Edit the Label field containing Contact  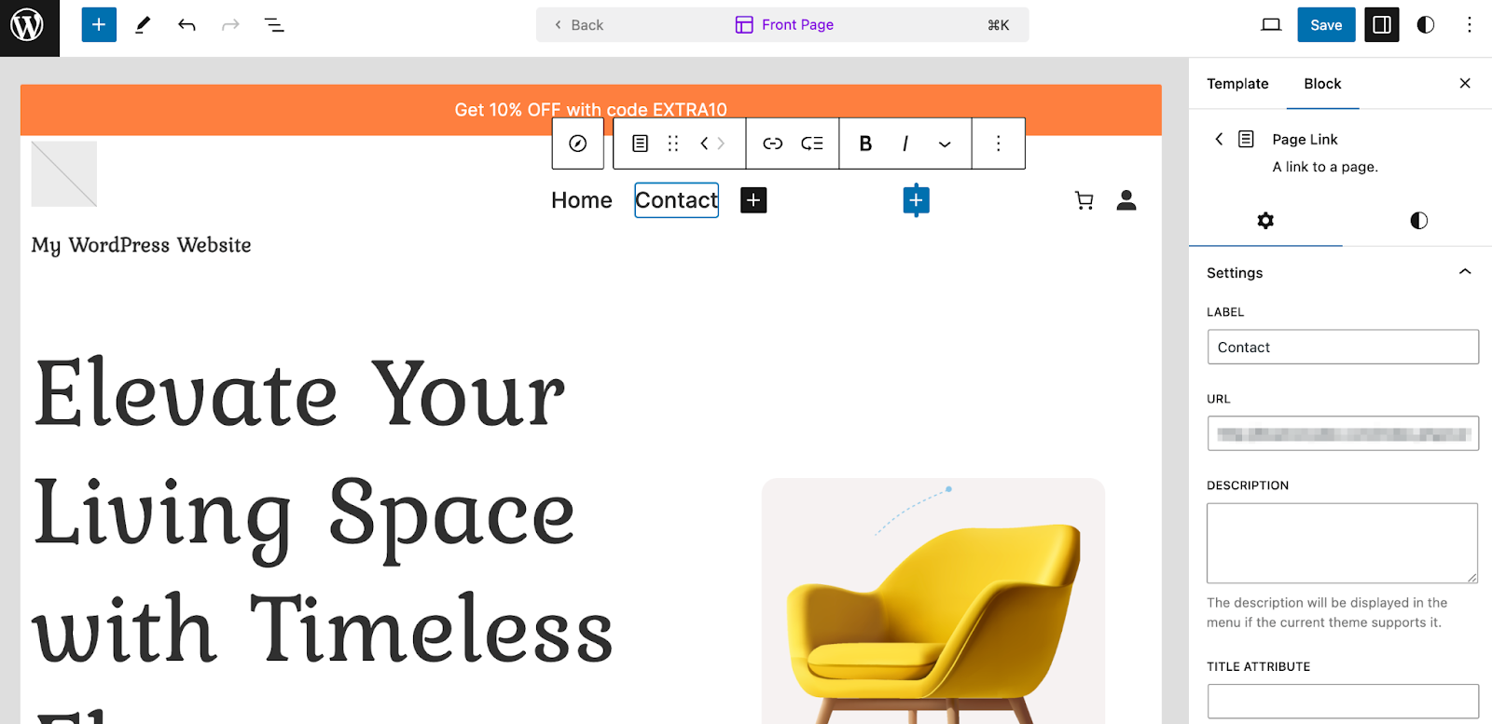click(x=1343, y=347)
